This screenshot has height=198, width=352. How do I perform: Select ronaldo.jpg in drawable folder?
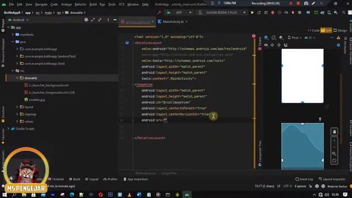pos(37,100)
